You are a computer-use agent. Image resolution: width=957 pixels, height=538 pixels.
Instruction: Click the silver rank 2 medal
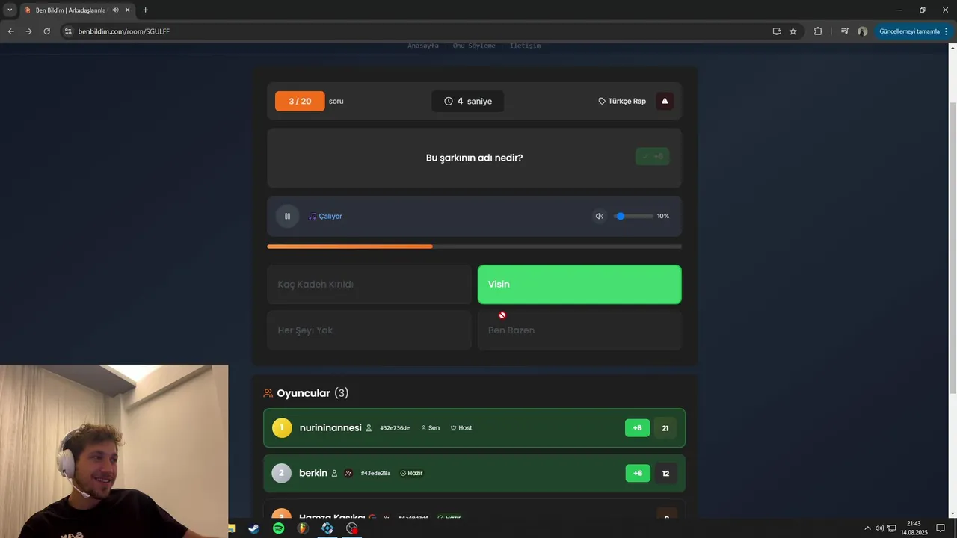pos(282,473)
